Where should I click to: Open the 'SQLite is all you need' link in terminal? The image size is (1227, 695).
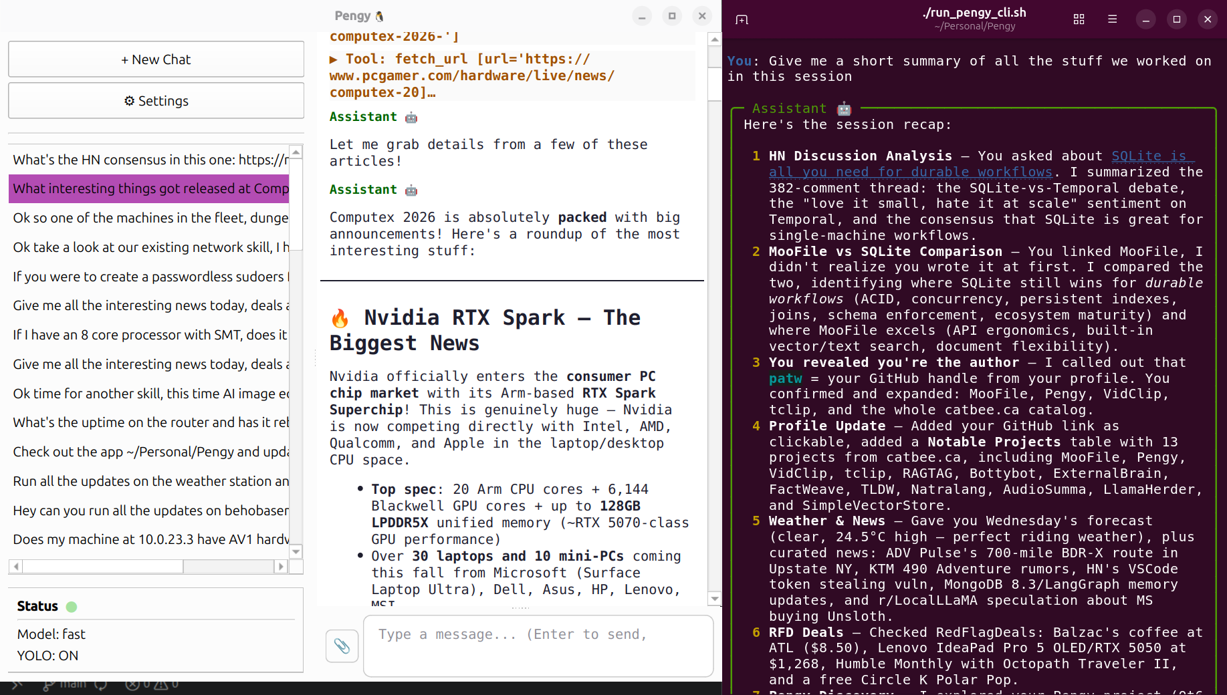(982, 164)
